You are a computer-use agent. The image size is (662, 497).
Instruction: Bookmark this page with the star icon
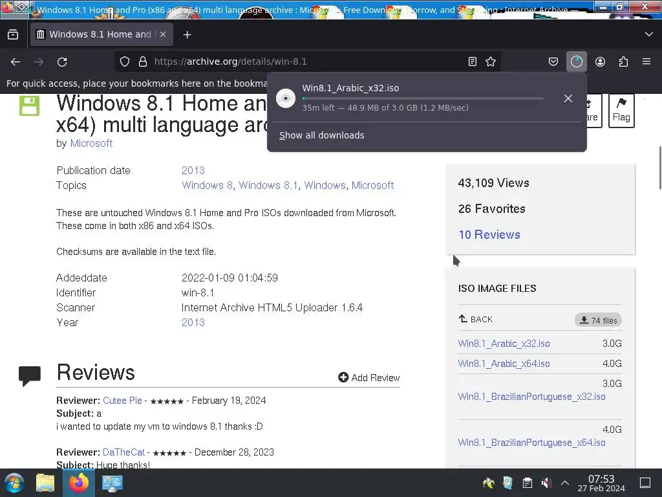pyautogui.click(x=491, y=61)
